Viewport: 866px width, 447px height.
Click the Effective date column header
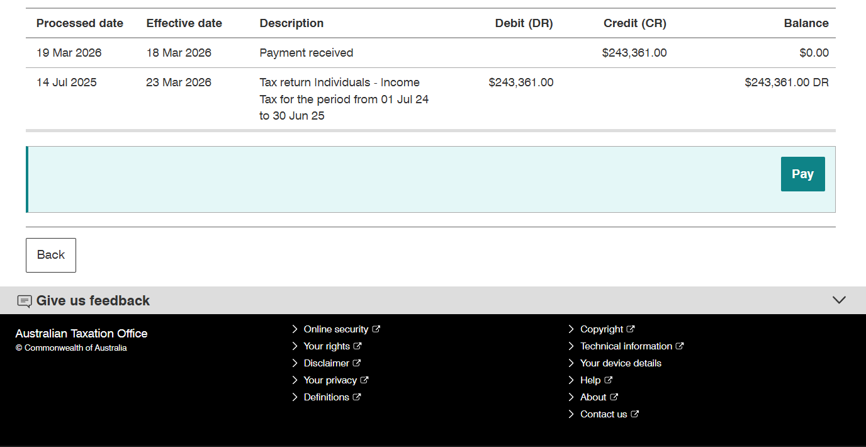point(184,23)
